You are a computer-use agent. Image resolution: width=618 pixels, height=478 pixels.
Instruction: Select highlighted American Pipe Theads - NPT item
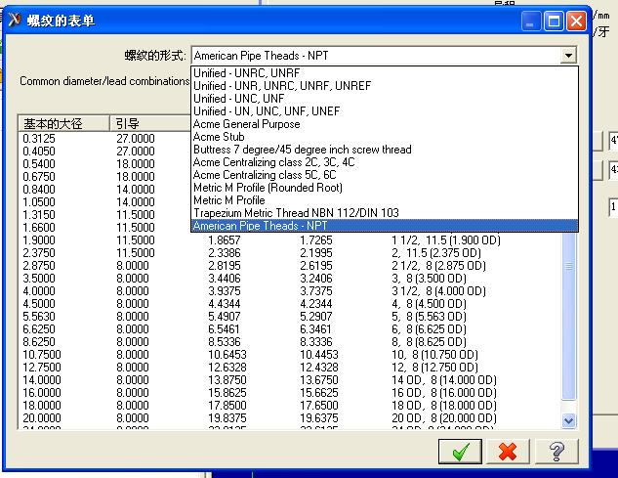pyautogui.click(x=385, y=226)
